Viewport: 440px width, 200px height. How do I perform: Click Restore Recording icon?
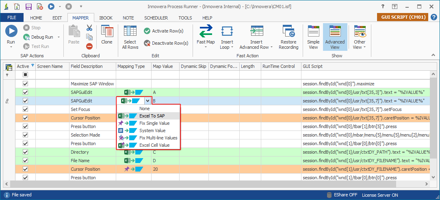click(x=288, y=31)
